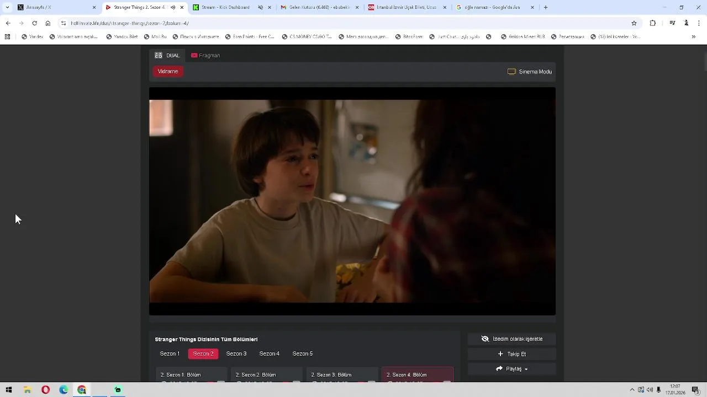Open the BitcoFarm bookmark
The height and width of the screenshot is (397, 707).
409,37
